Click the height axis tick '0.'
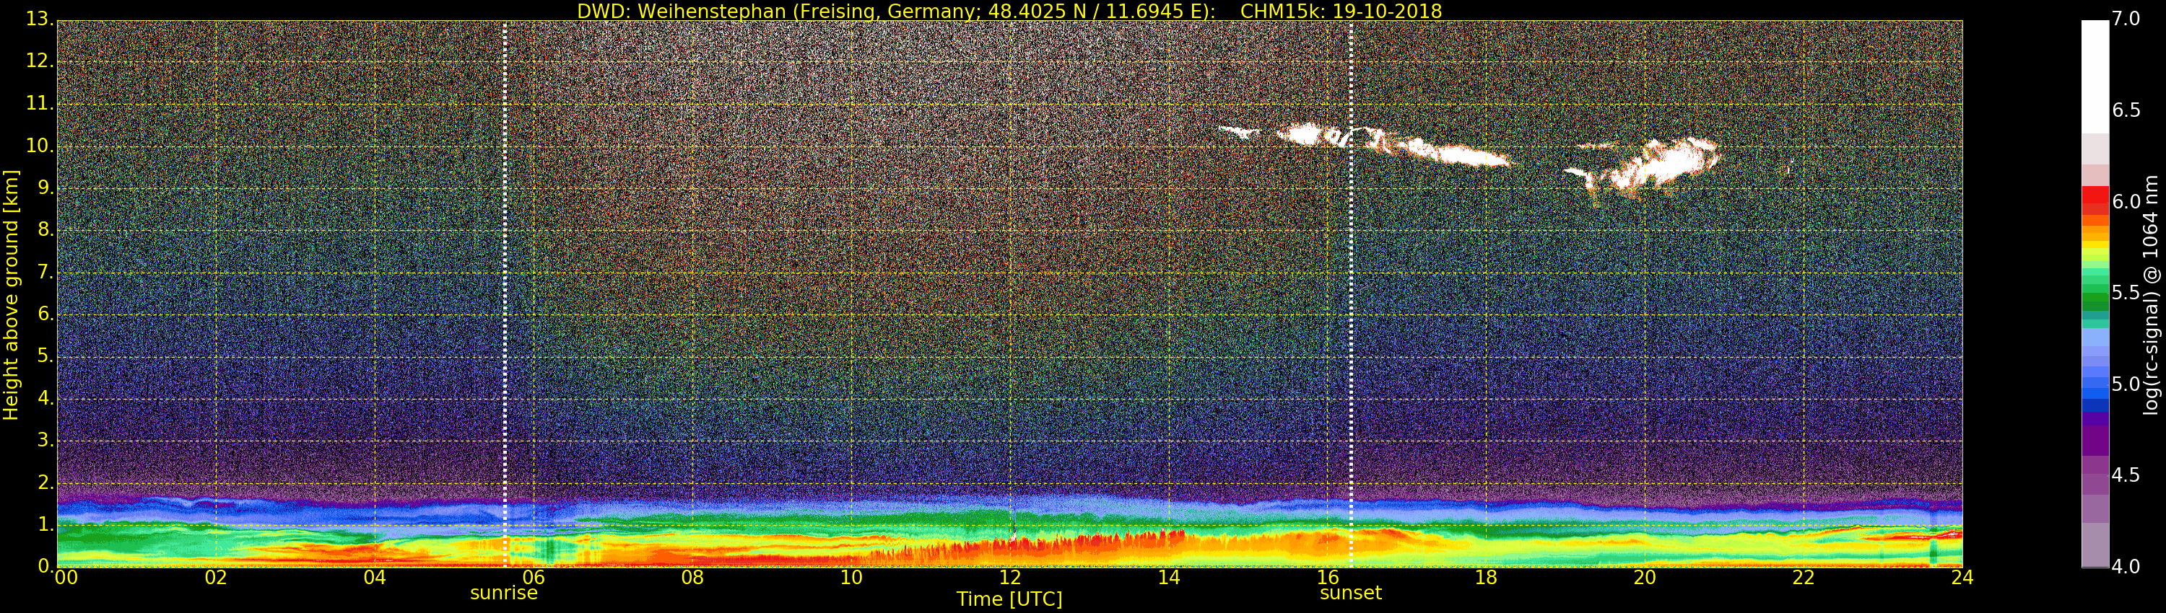This screenshot has height=613, width=2166. coord(45,566)
